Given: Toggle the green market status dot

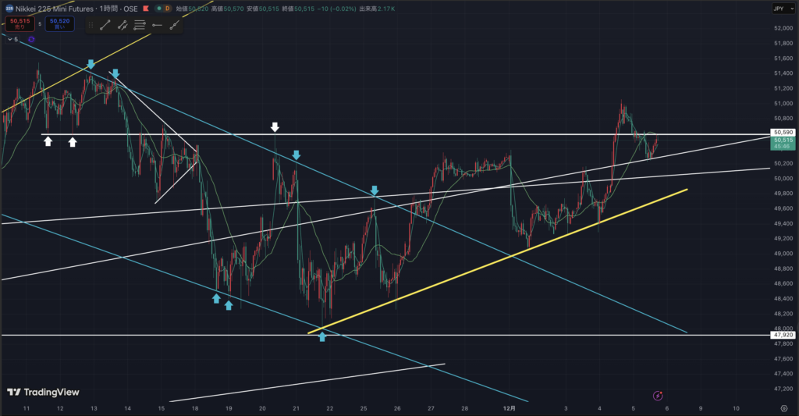Looking at the screenshot, I should pyautogui.click(x=159, y=8).
